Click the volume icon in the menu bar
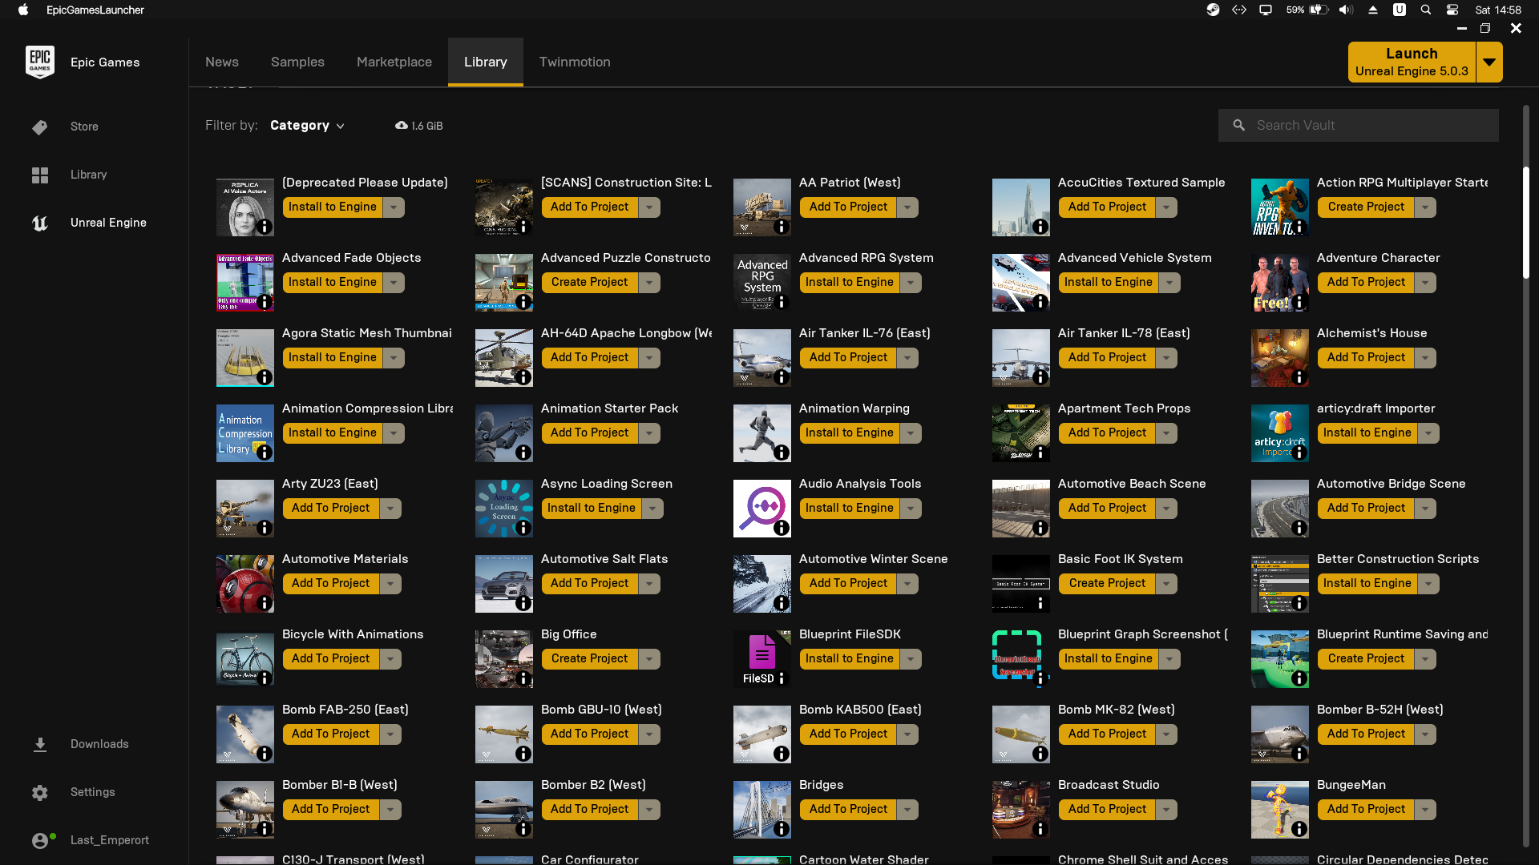Viewport: 1539px width, 865px height. 1346,10
